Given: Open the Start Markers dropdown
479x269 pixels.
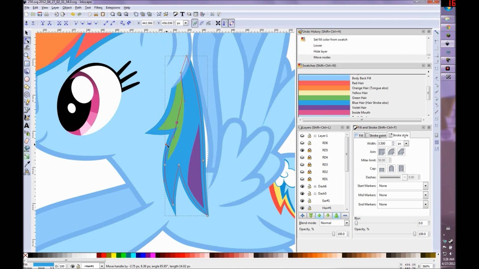Looking at the screenshot, I should pos(403,186).
